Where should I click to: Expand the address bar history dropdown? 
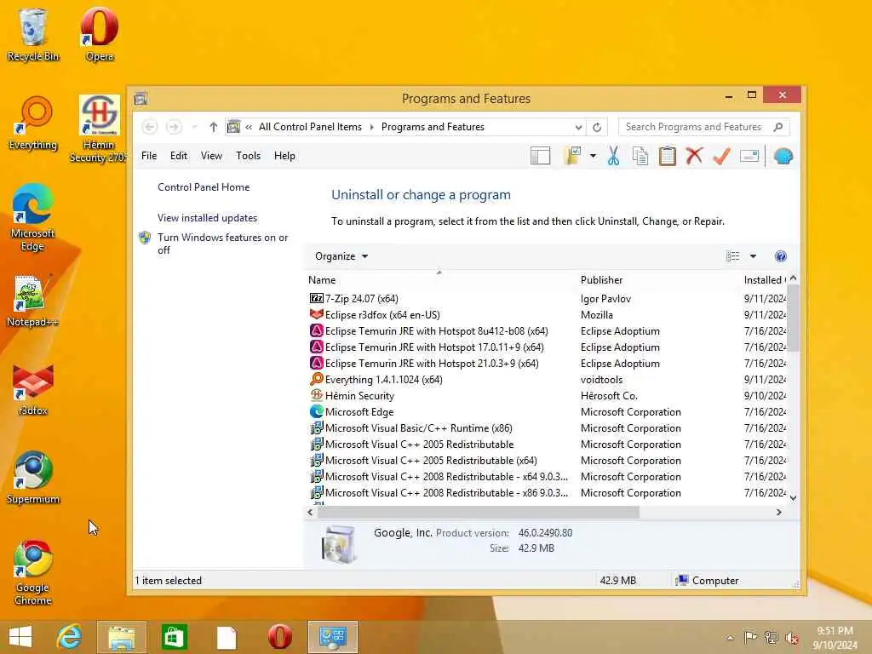coord(578,128)
